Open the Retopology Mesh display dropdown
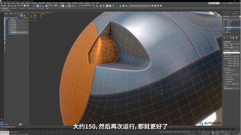The height and width of the screenshot is (135, 241). click(x=231, y=88)
